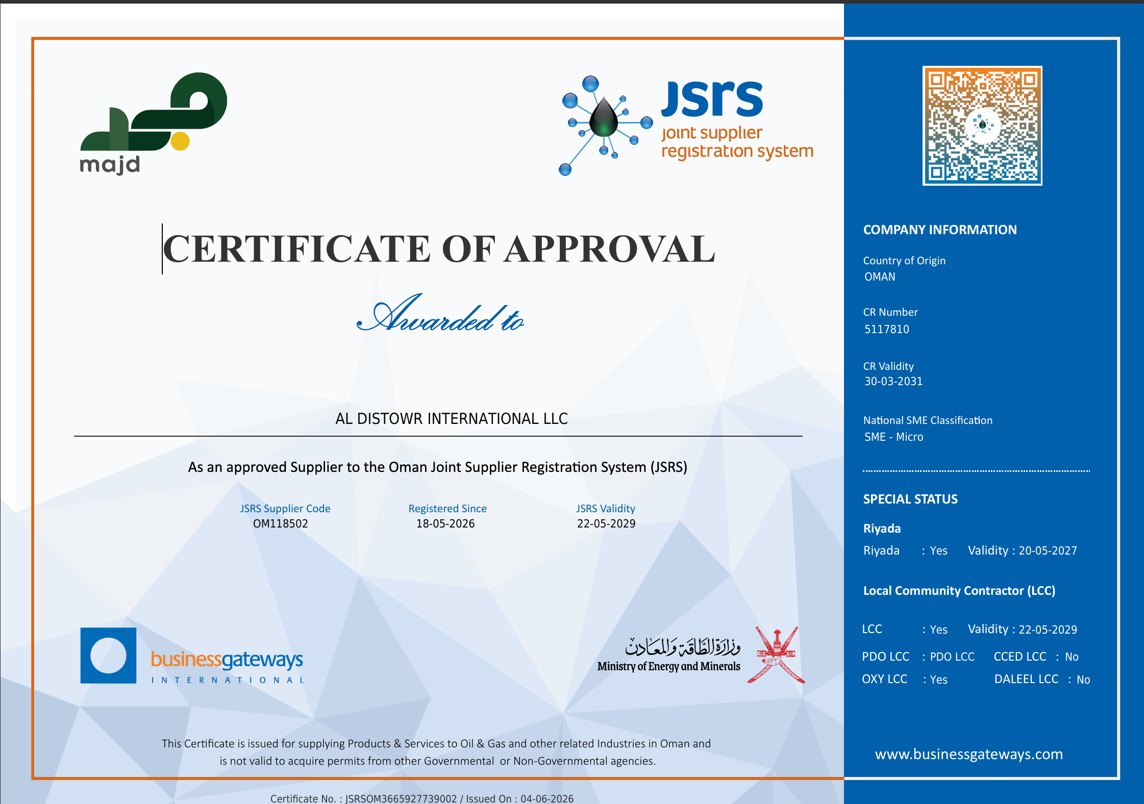Click the "JSRS Supplier Code" label
The image size is (1144, 804).
[285, 509]
